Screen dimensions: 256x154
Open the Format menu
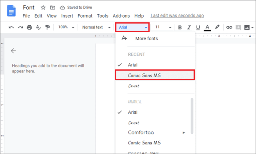pyautogui.click(x=85, y=16)
